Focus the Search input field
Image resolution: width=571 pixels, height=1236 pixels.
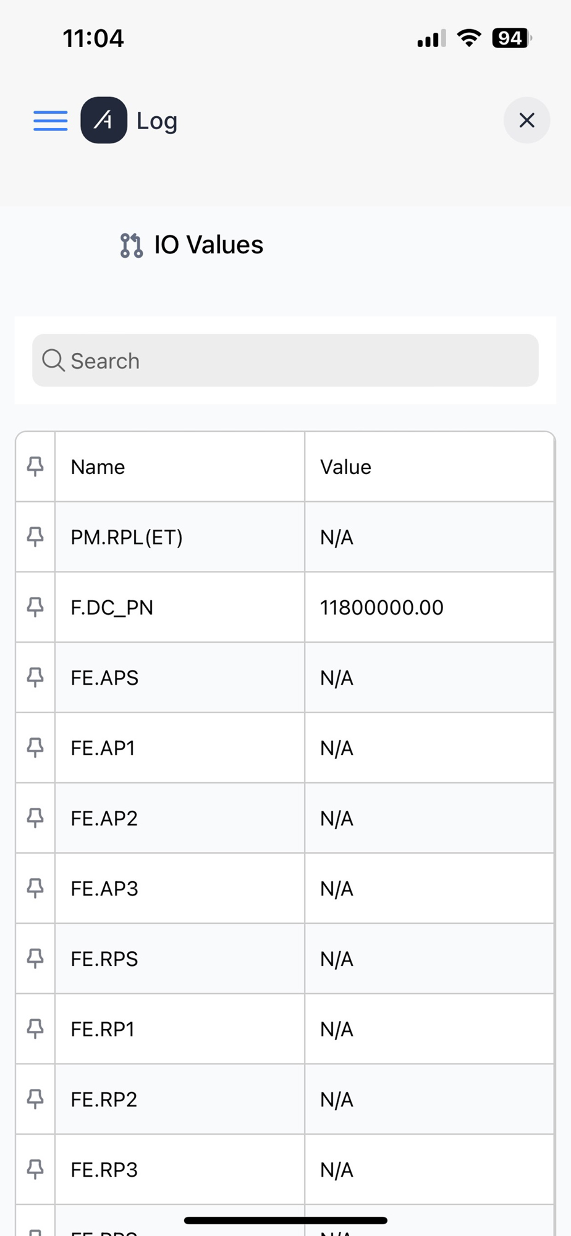click(297, 361)
